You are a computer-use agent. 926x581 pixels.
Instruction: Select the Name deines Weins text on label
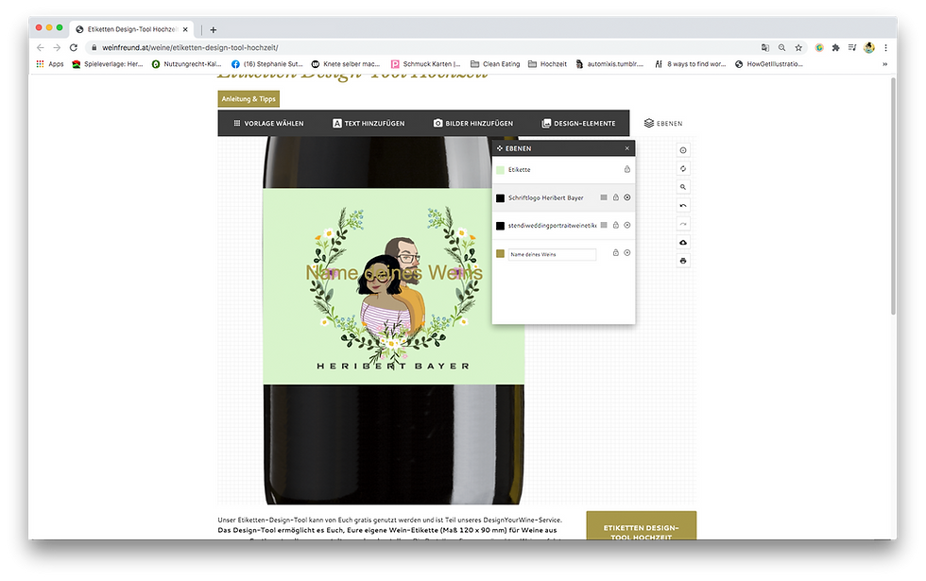pos(394,273)
